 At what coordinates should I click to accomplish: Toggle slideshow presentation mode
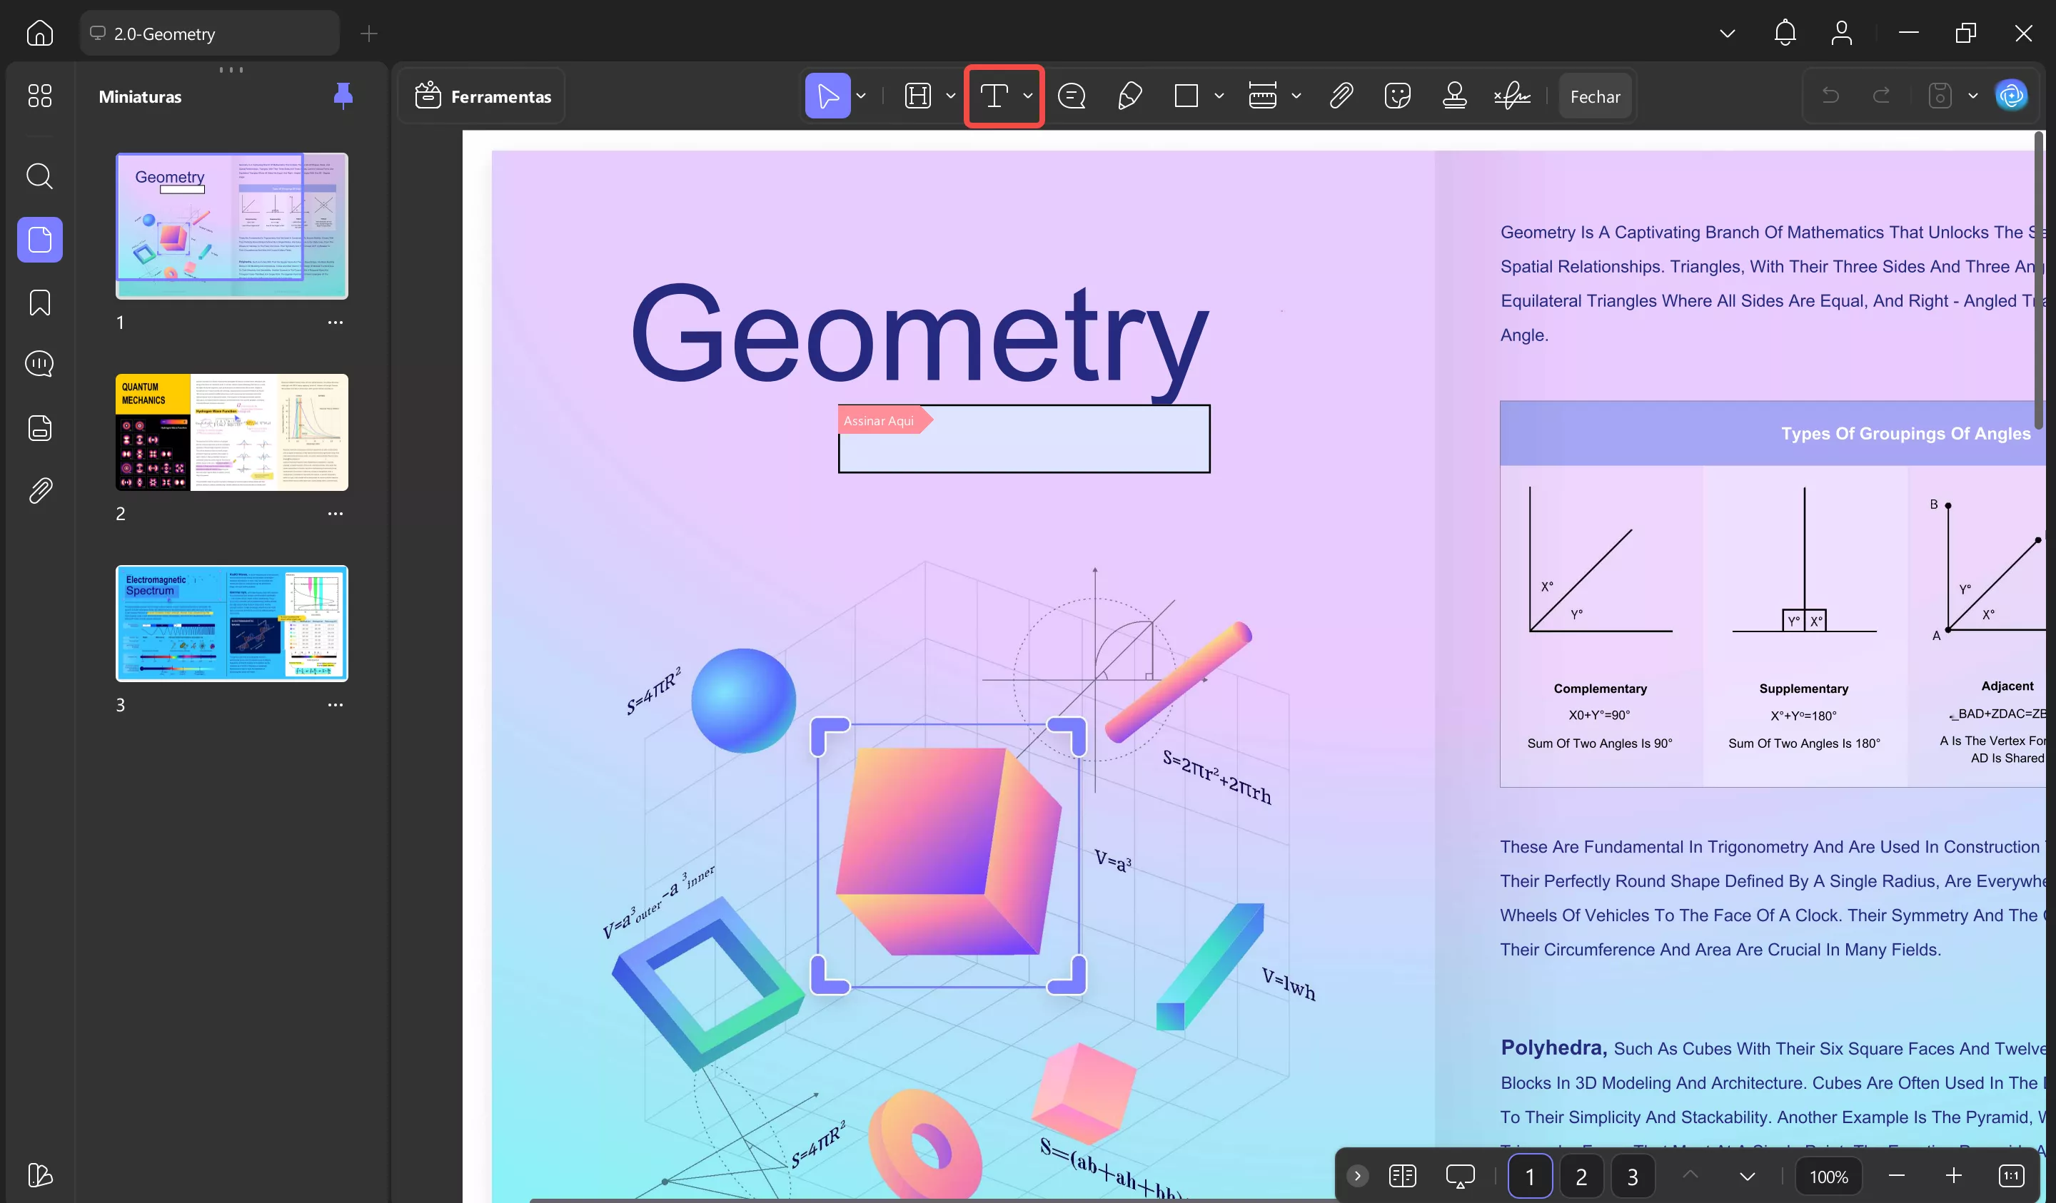point(1460,1176)
